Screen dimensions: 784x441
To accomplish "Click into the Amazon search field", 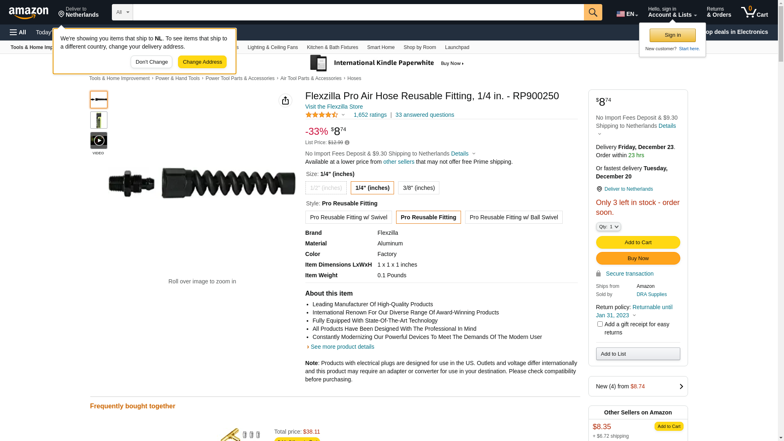I will coord(358,12).
